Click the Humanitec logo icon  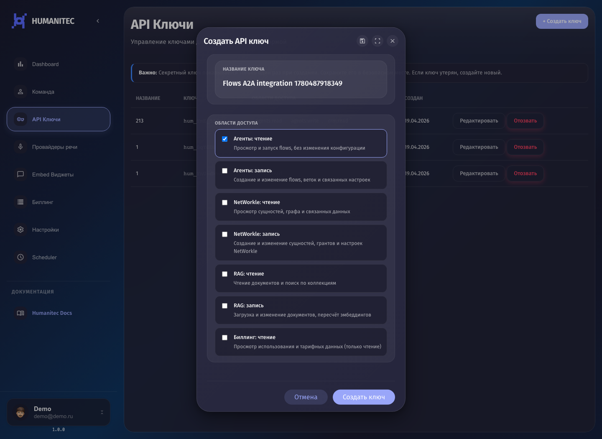click(19, 21)
